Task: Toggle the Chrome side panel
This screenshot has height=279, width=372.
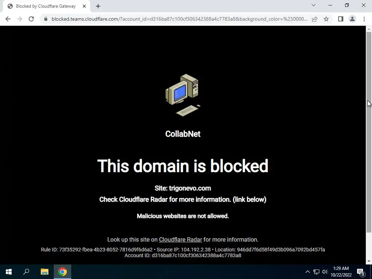Action: coord(341,19)
